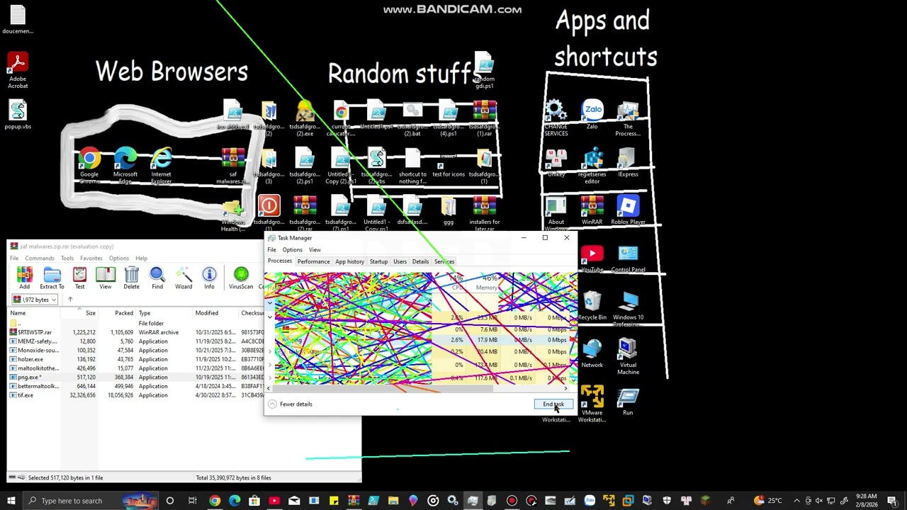The image size is (907, 510).
Task: Select the Run desktop shortcut
Action: click(x=628, y=401)
